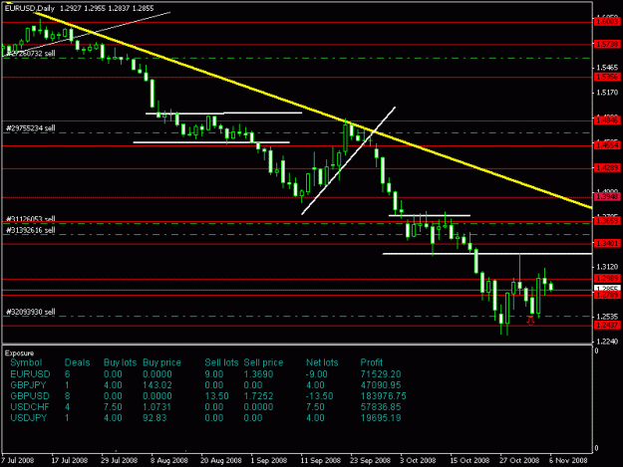Image resolution: width=623 pixels, height=467 pixels.
Task: Click the Profit column header
Action: pos(371,362)
